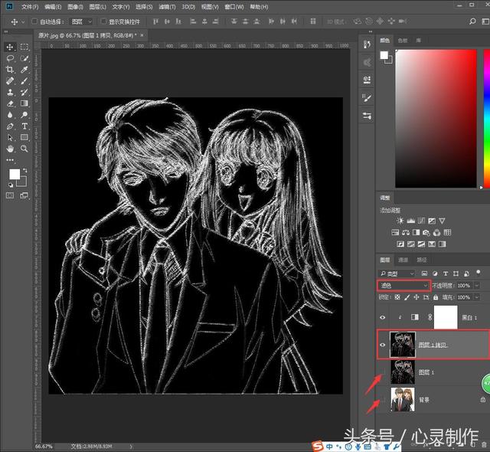490x452 pixels.
Task: Show the 图层 1 layer
Action: (x=383, y=372)
